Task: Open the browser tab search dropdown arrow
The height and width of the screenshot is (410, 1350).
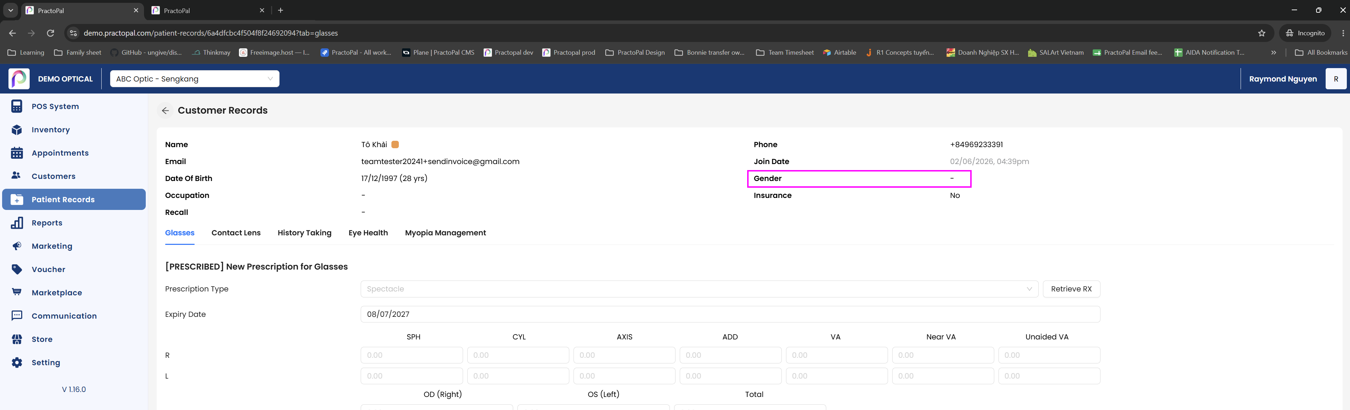Action: coord(11,11)
